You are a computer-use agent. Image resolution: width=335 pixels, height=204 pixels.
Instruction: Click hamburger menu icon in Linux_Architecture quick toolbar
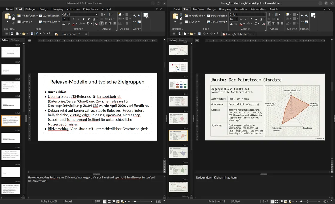click(174, 34)
